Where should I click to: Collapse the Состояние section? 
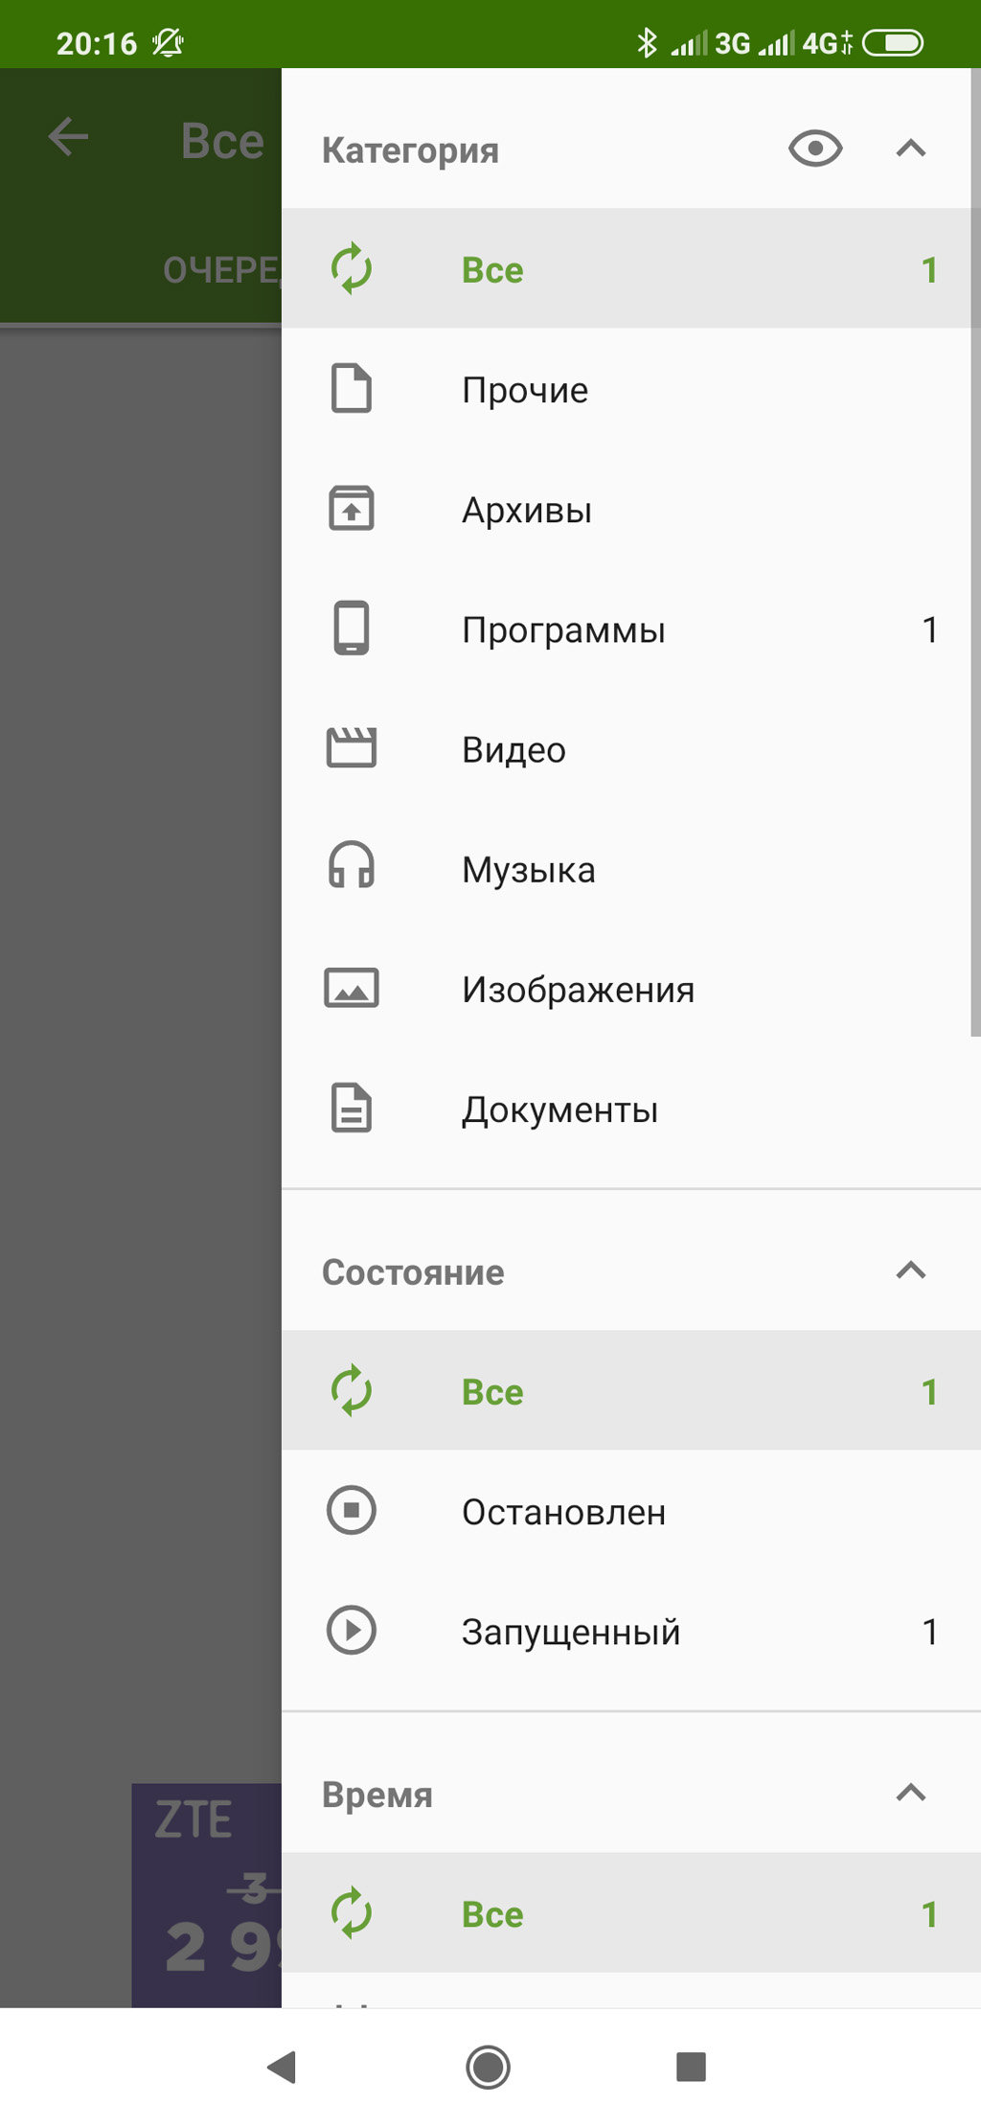click(911, 1271)
